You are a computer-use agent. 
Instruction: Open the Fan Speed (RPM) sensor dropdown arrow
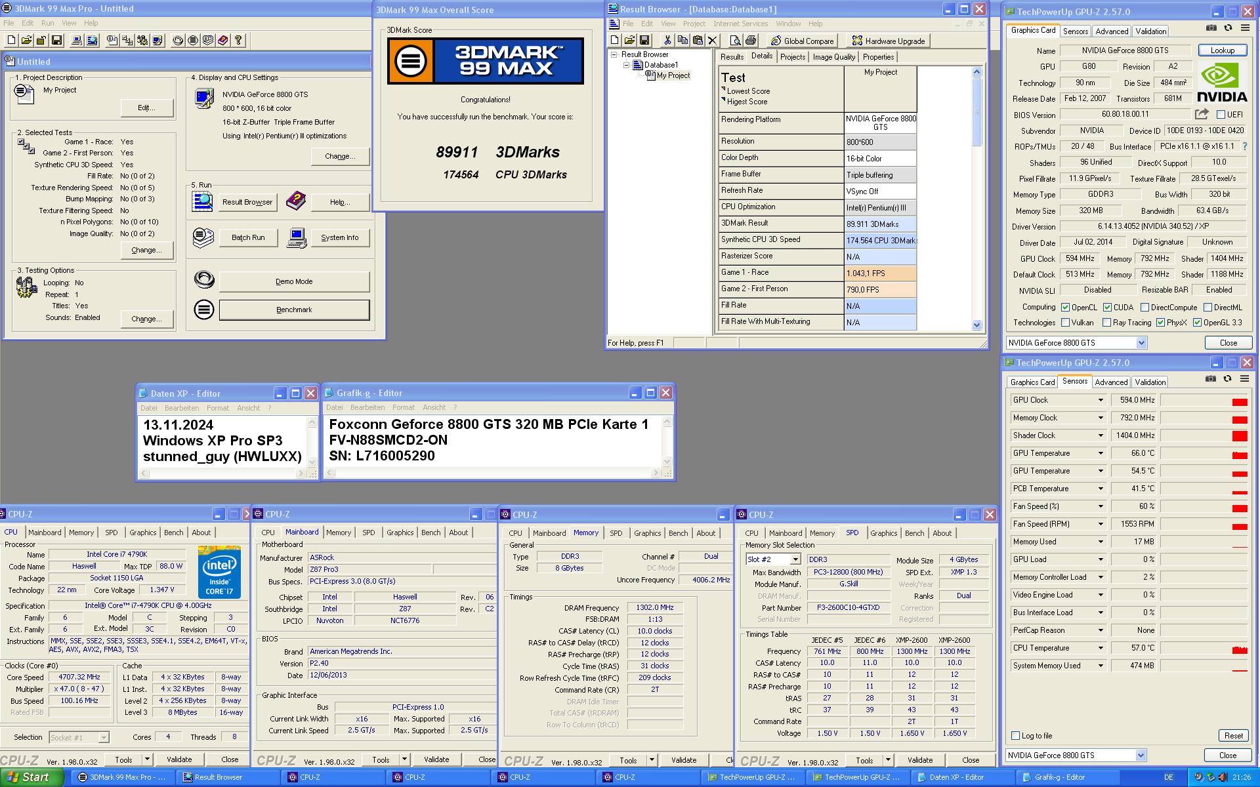(1101, 524)
